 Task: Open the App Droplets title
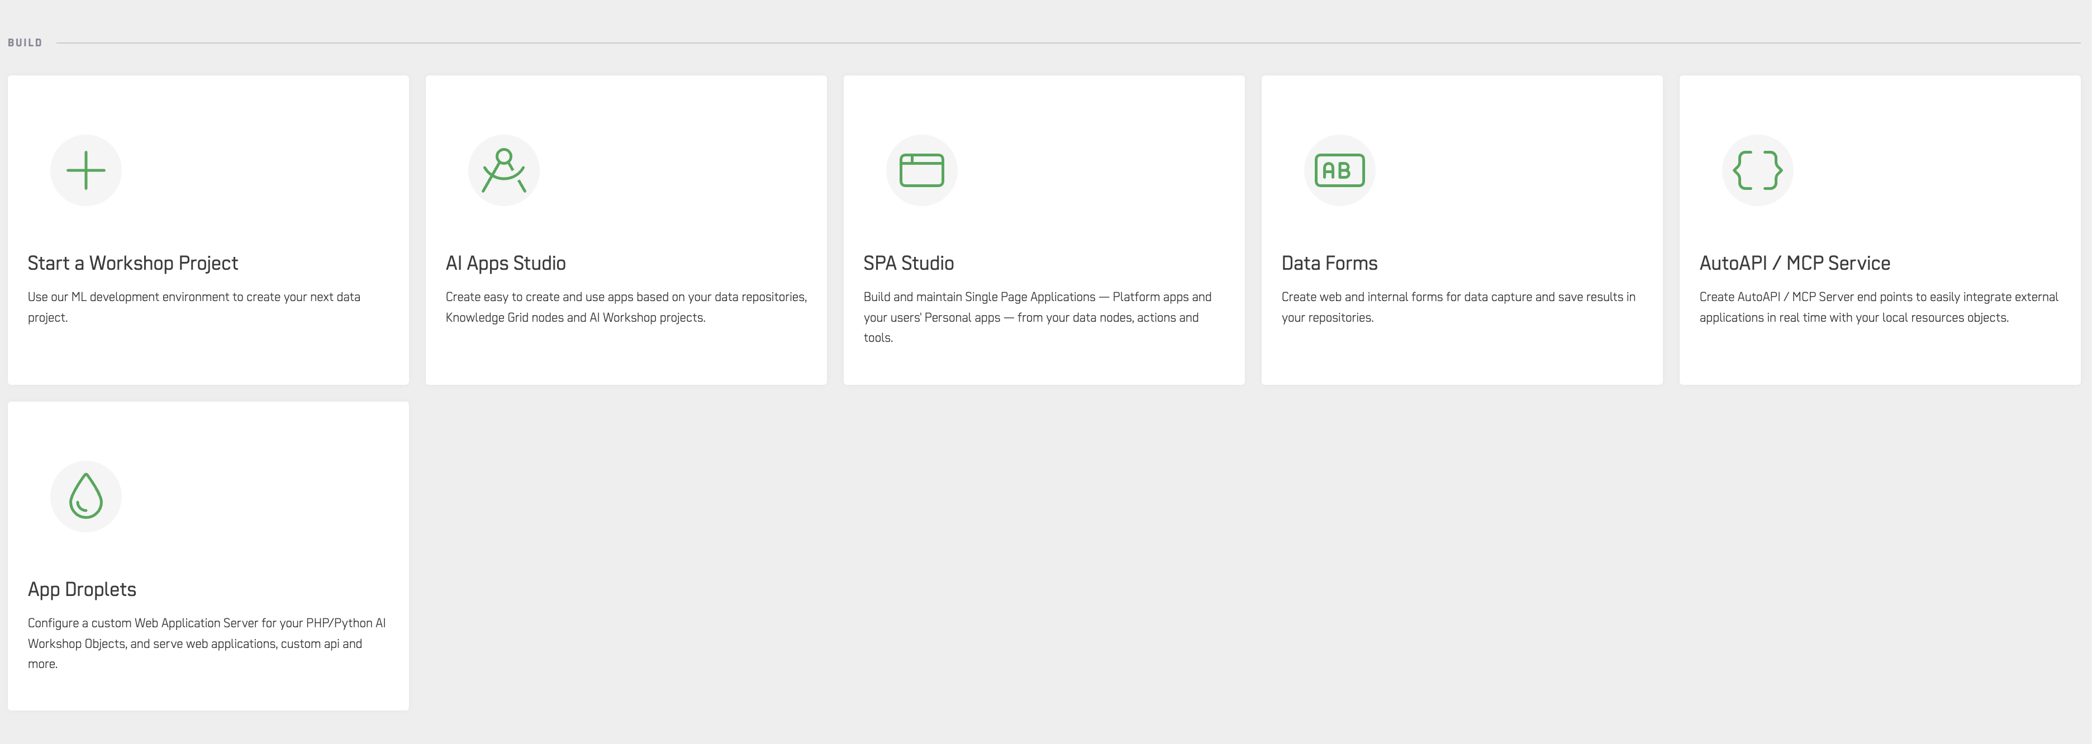(x=82, y=590)
